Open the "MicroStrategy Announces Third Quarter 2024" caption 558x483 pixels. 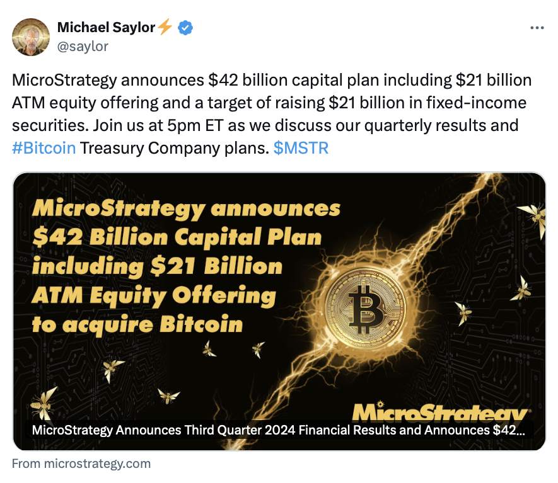(x=277, y=431)
